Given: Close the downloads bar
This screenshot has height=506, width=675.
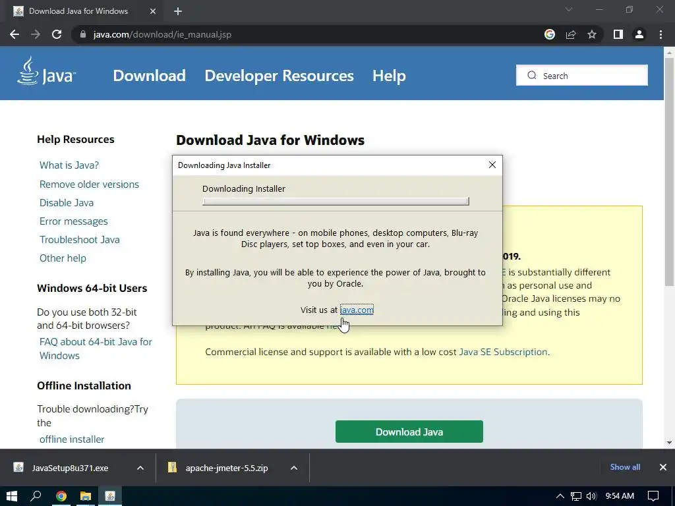Looking at the screenshot, I should click(663, 467).
